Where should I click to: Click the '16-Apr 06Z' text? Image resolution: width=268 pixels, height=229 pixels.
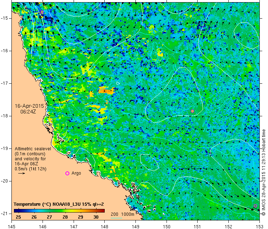26,164
